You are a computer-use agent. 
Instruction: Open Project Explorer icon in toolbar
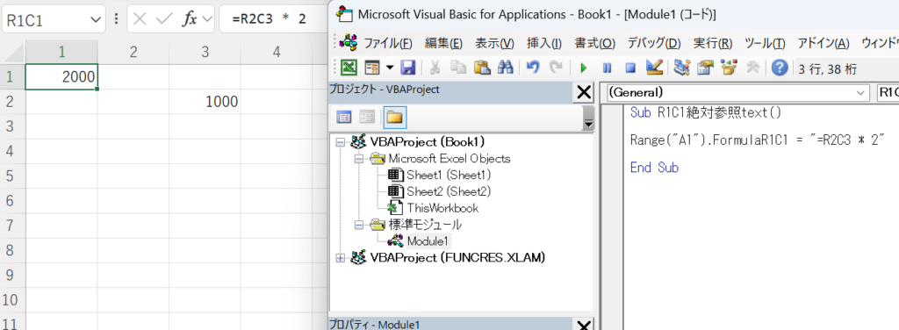[x=681, y=68]
